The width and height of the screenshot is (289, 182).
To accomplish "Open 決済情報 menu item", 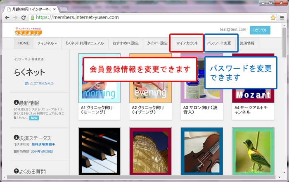I will (x=247, y=43).
